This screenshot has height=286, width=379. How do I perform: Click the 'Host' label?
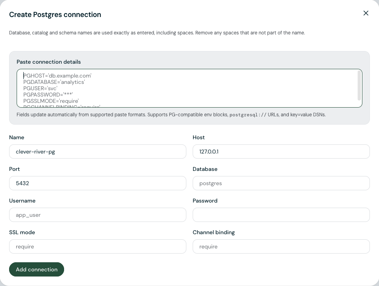[x=199, y=137]
